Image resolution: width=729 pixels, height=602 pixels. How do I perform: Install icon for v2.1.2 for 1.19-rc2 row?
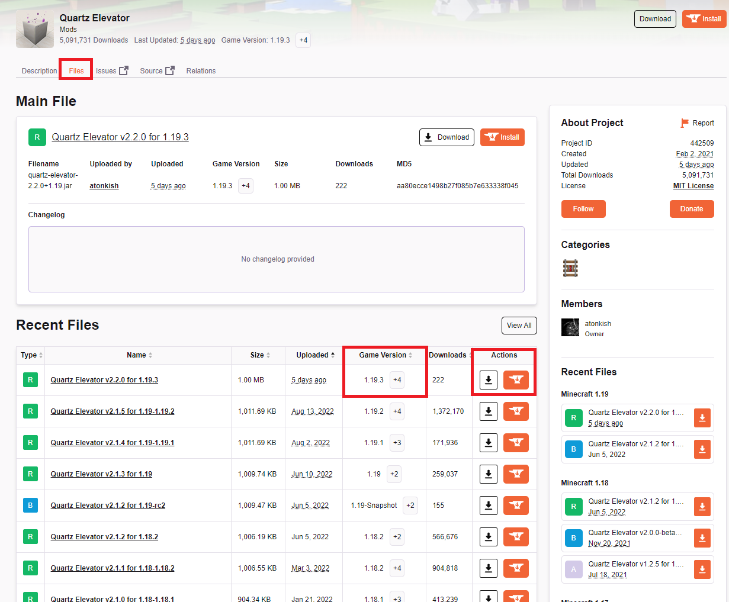coord(516,506)
